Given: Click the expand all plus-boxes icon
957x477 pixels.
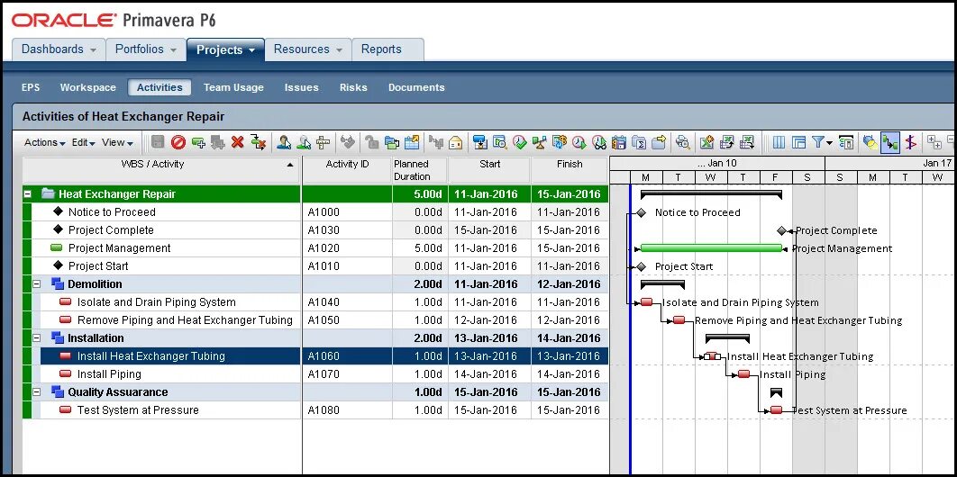Looking at the screenshot, I should [x=934, y=142].
